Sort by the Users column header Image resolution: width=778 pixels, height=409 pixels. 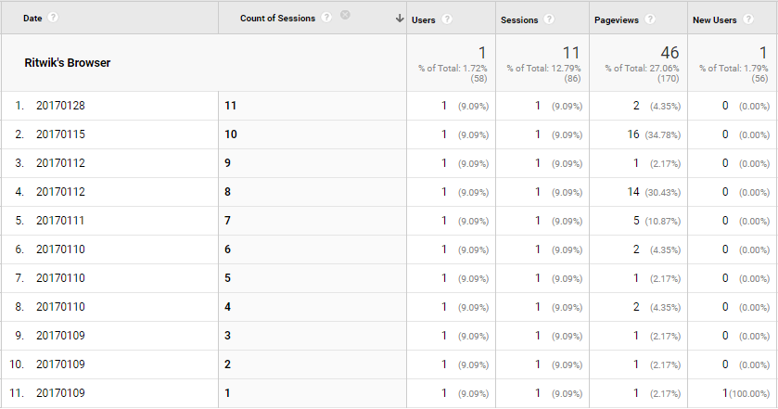coord(423,20)
